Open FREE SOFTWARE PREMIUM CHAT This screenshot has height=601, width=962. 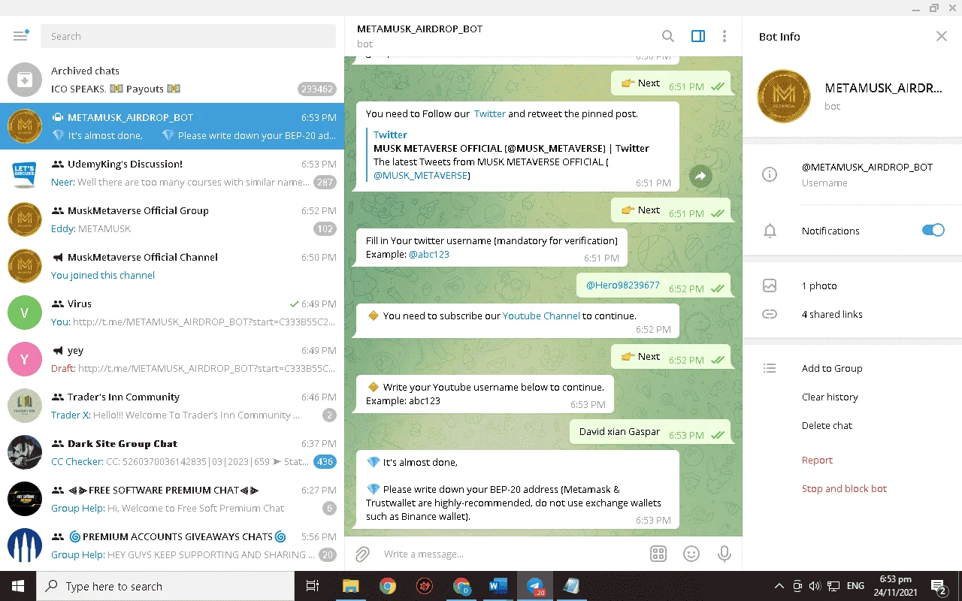tap(172, 499)
